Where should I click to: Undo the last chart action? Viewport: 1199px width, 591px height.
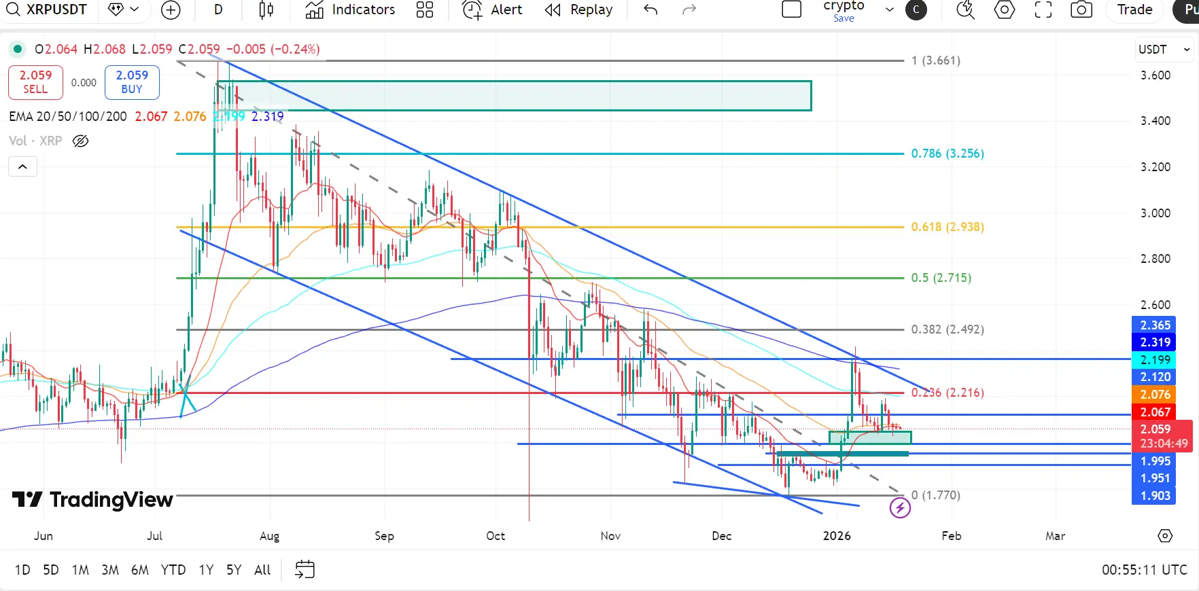click(650, 10)
